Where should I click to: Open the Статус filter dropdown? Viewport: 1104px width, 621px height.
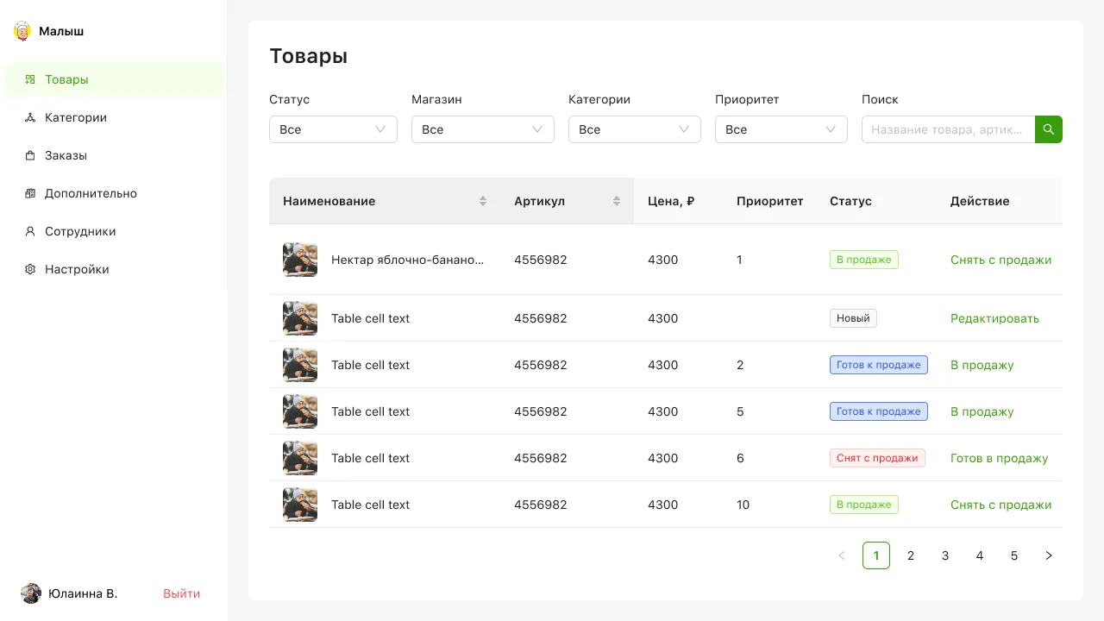[333, 129]
